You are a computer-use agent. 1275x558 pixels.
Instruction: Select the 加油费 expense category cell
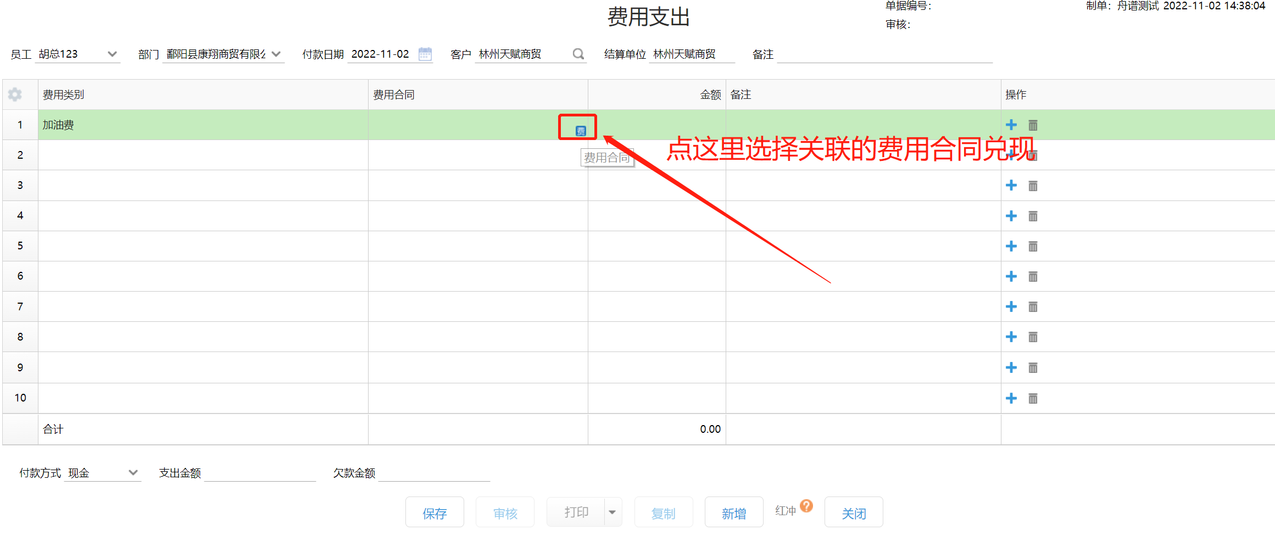[x=203, y=125]
